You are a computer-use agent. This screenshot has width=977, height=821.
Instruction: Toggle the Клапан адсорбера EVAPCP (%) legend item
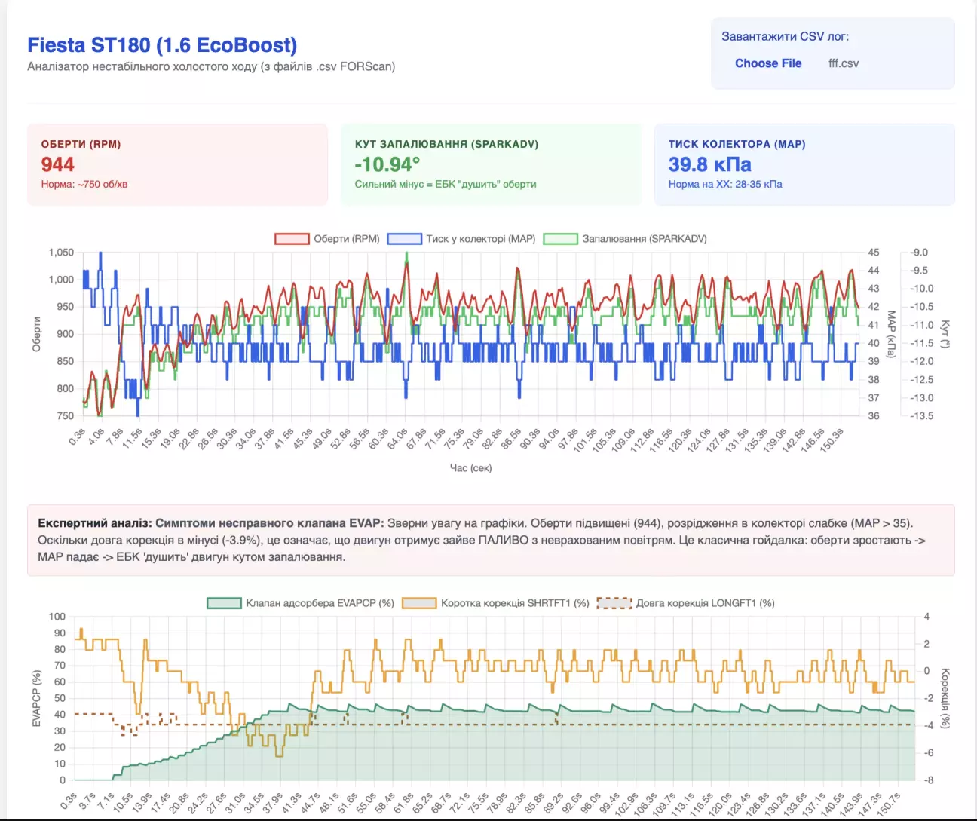tap(301, 603)
